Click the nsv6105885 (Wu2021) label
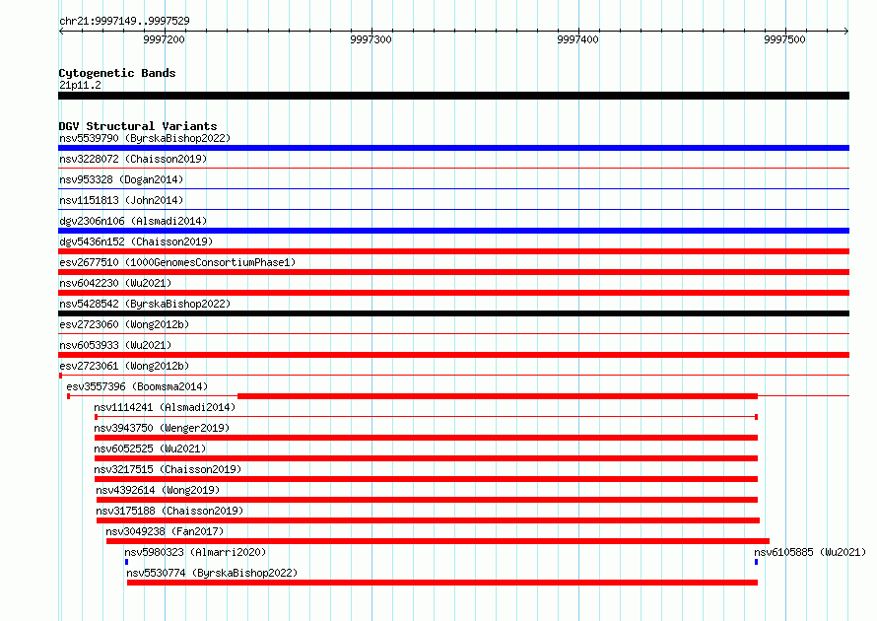The image size is (877, 621). pos(810,552)
